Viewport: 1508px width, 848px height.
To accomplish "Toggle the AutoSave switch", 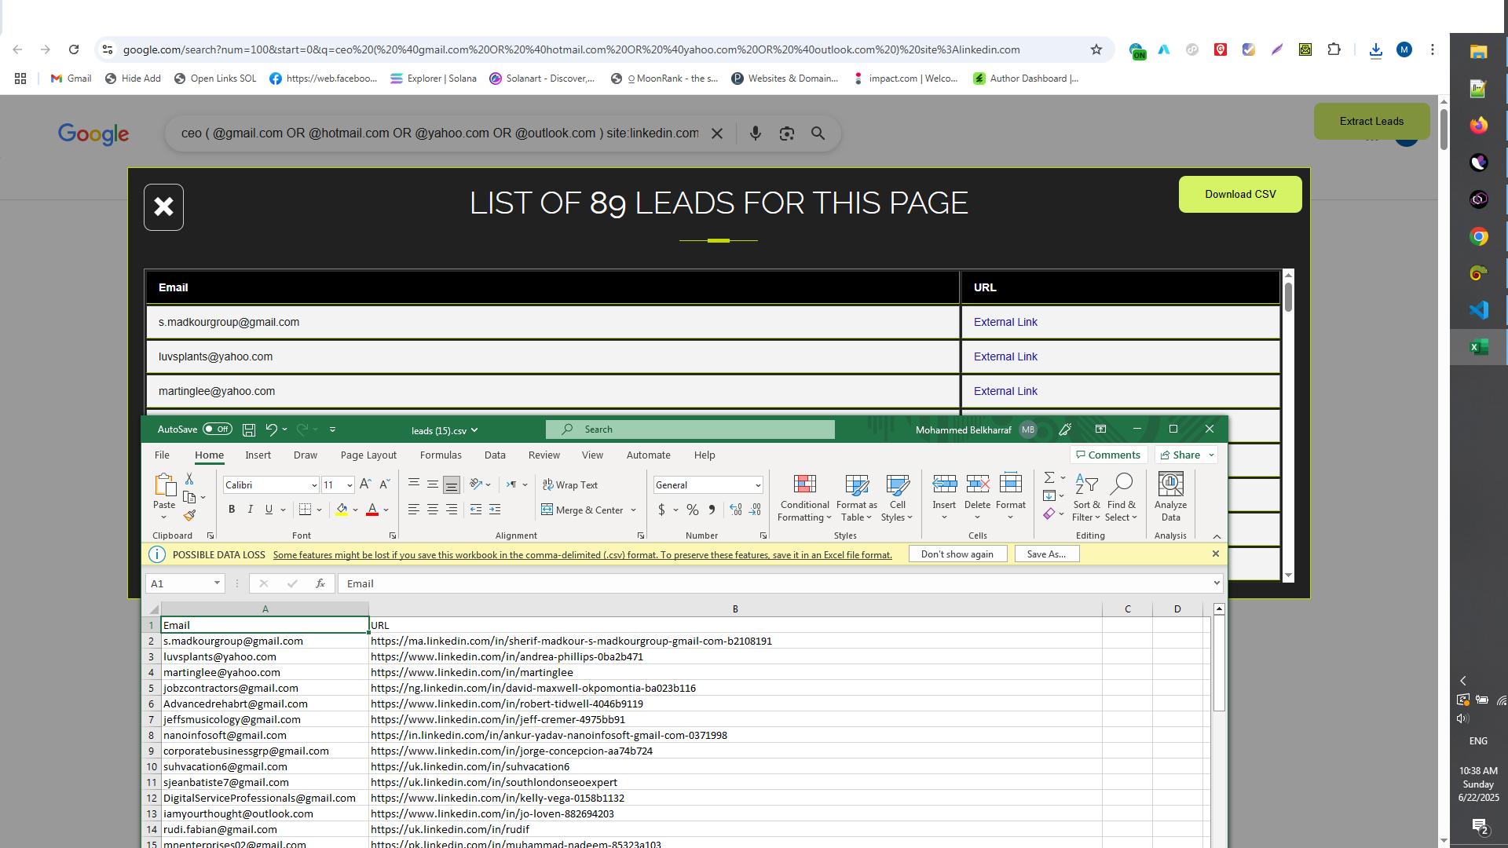I will pyautogui.click(x=217, y=429).
